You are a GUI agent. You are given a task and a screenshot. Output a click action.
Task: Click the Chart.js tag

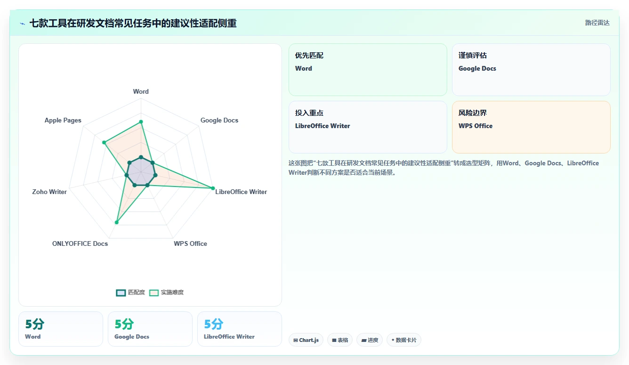[x=306, y=340]
